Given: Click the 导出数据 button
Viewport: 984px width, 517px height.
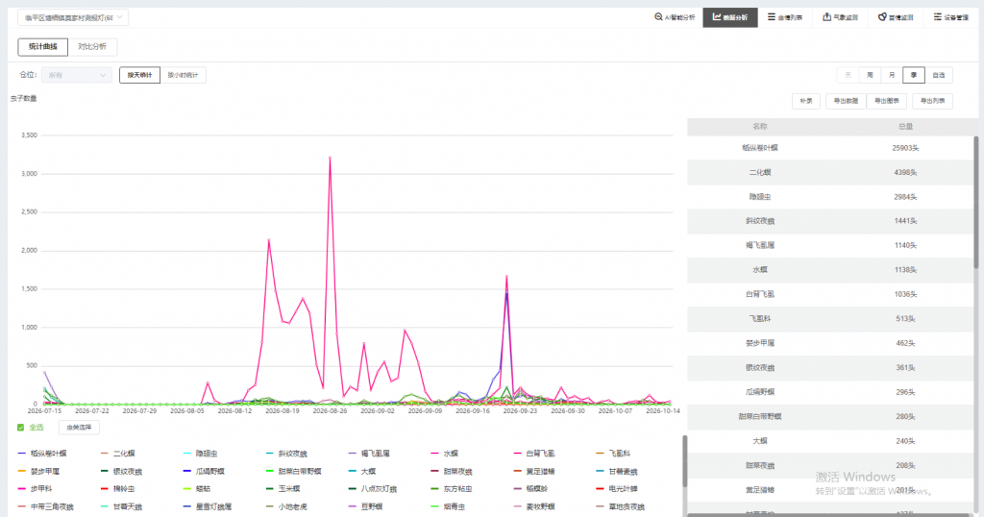Looking at the screenshot, I should (846, 101).
